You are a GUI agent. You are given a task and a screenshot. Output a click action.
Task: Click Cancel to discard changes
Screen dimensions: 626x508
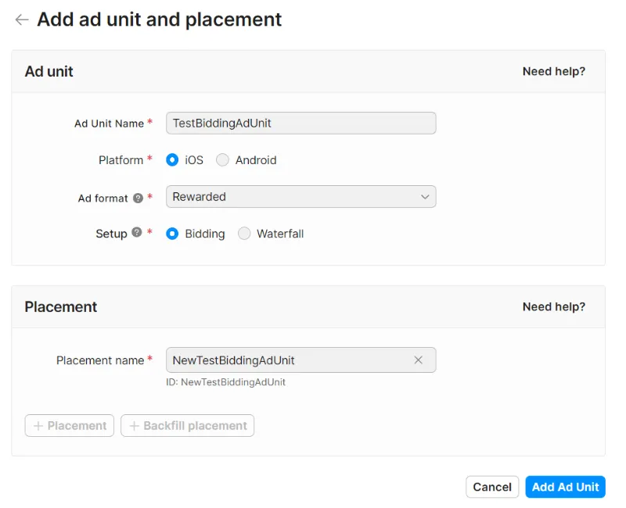pos(492,486)
